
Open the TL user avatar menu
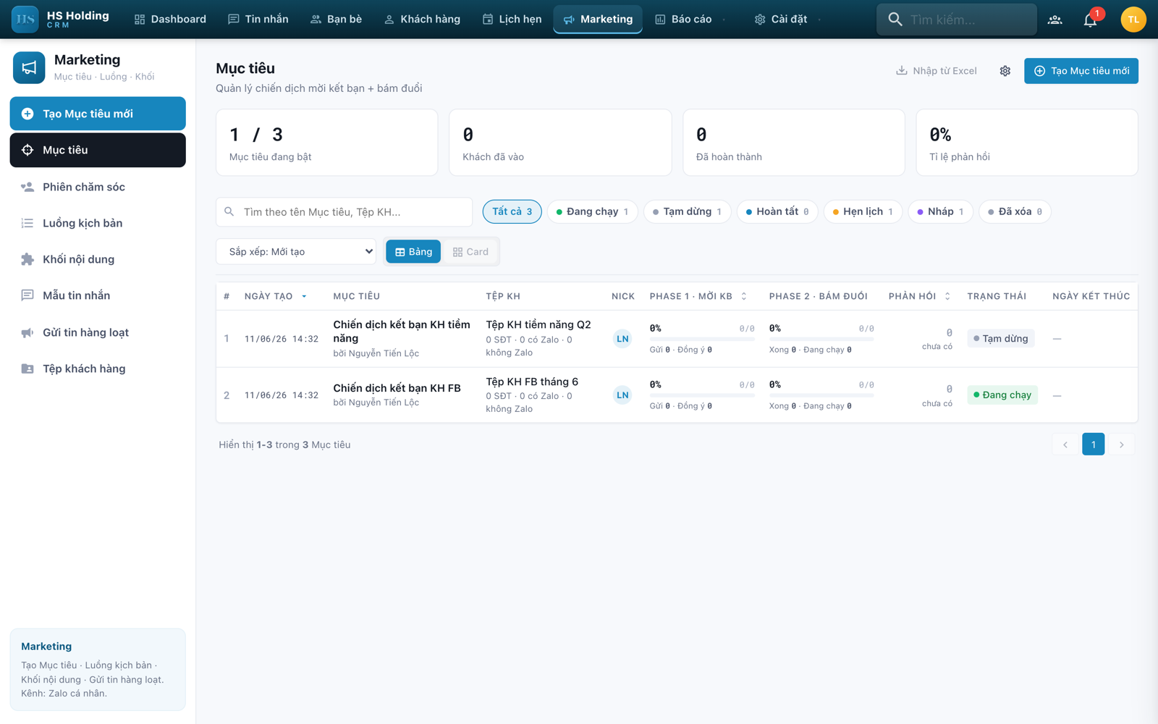[1133, 20]
